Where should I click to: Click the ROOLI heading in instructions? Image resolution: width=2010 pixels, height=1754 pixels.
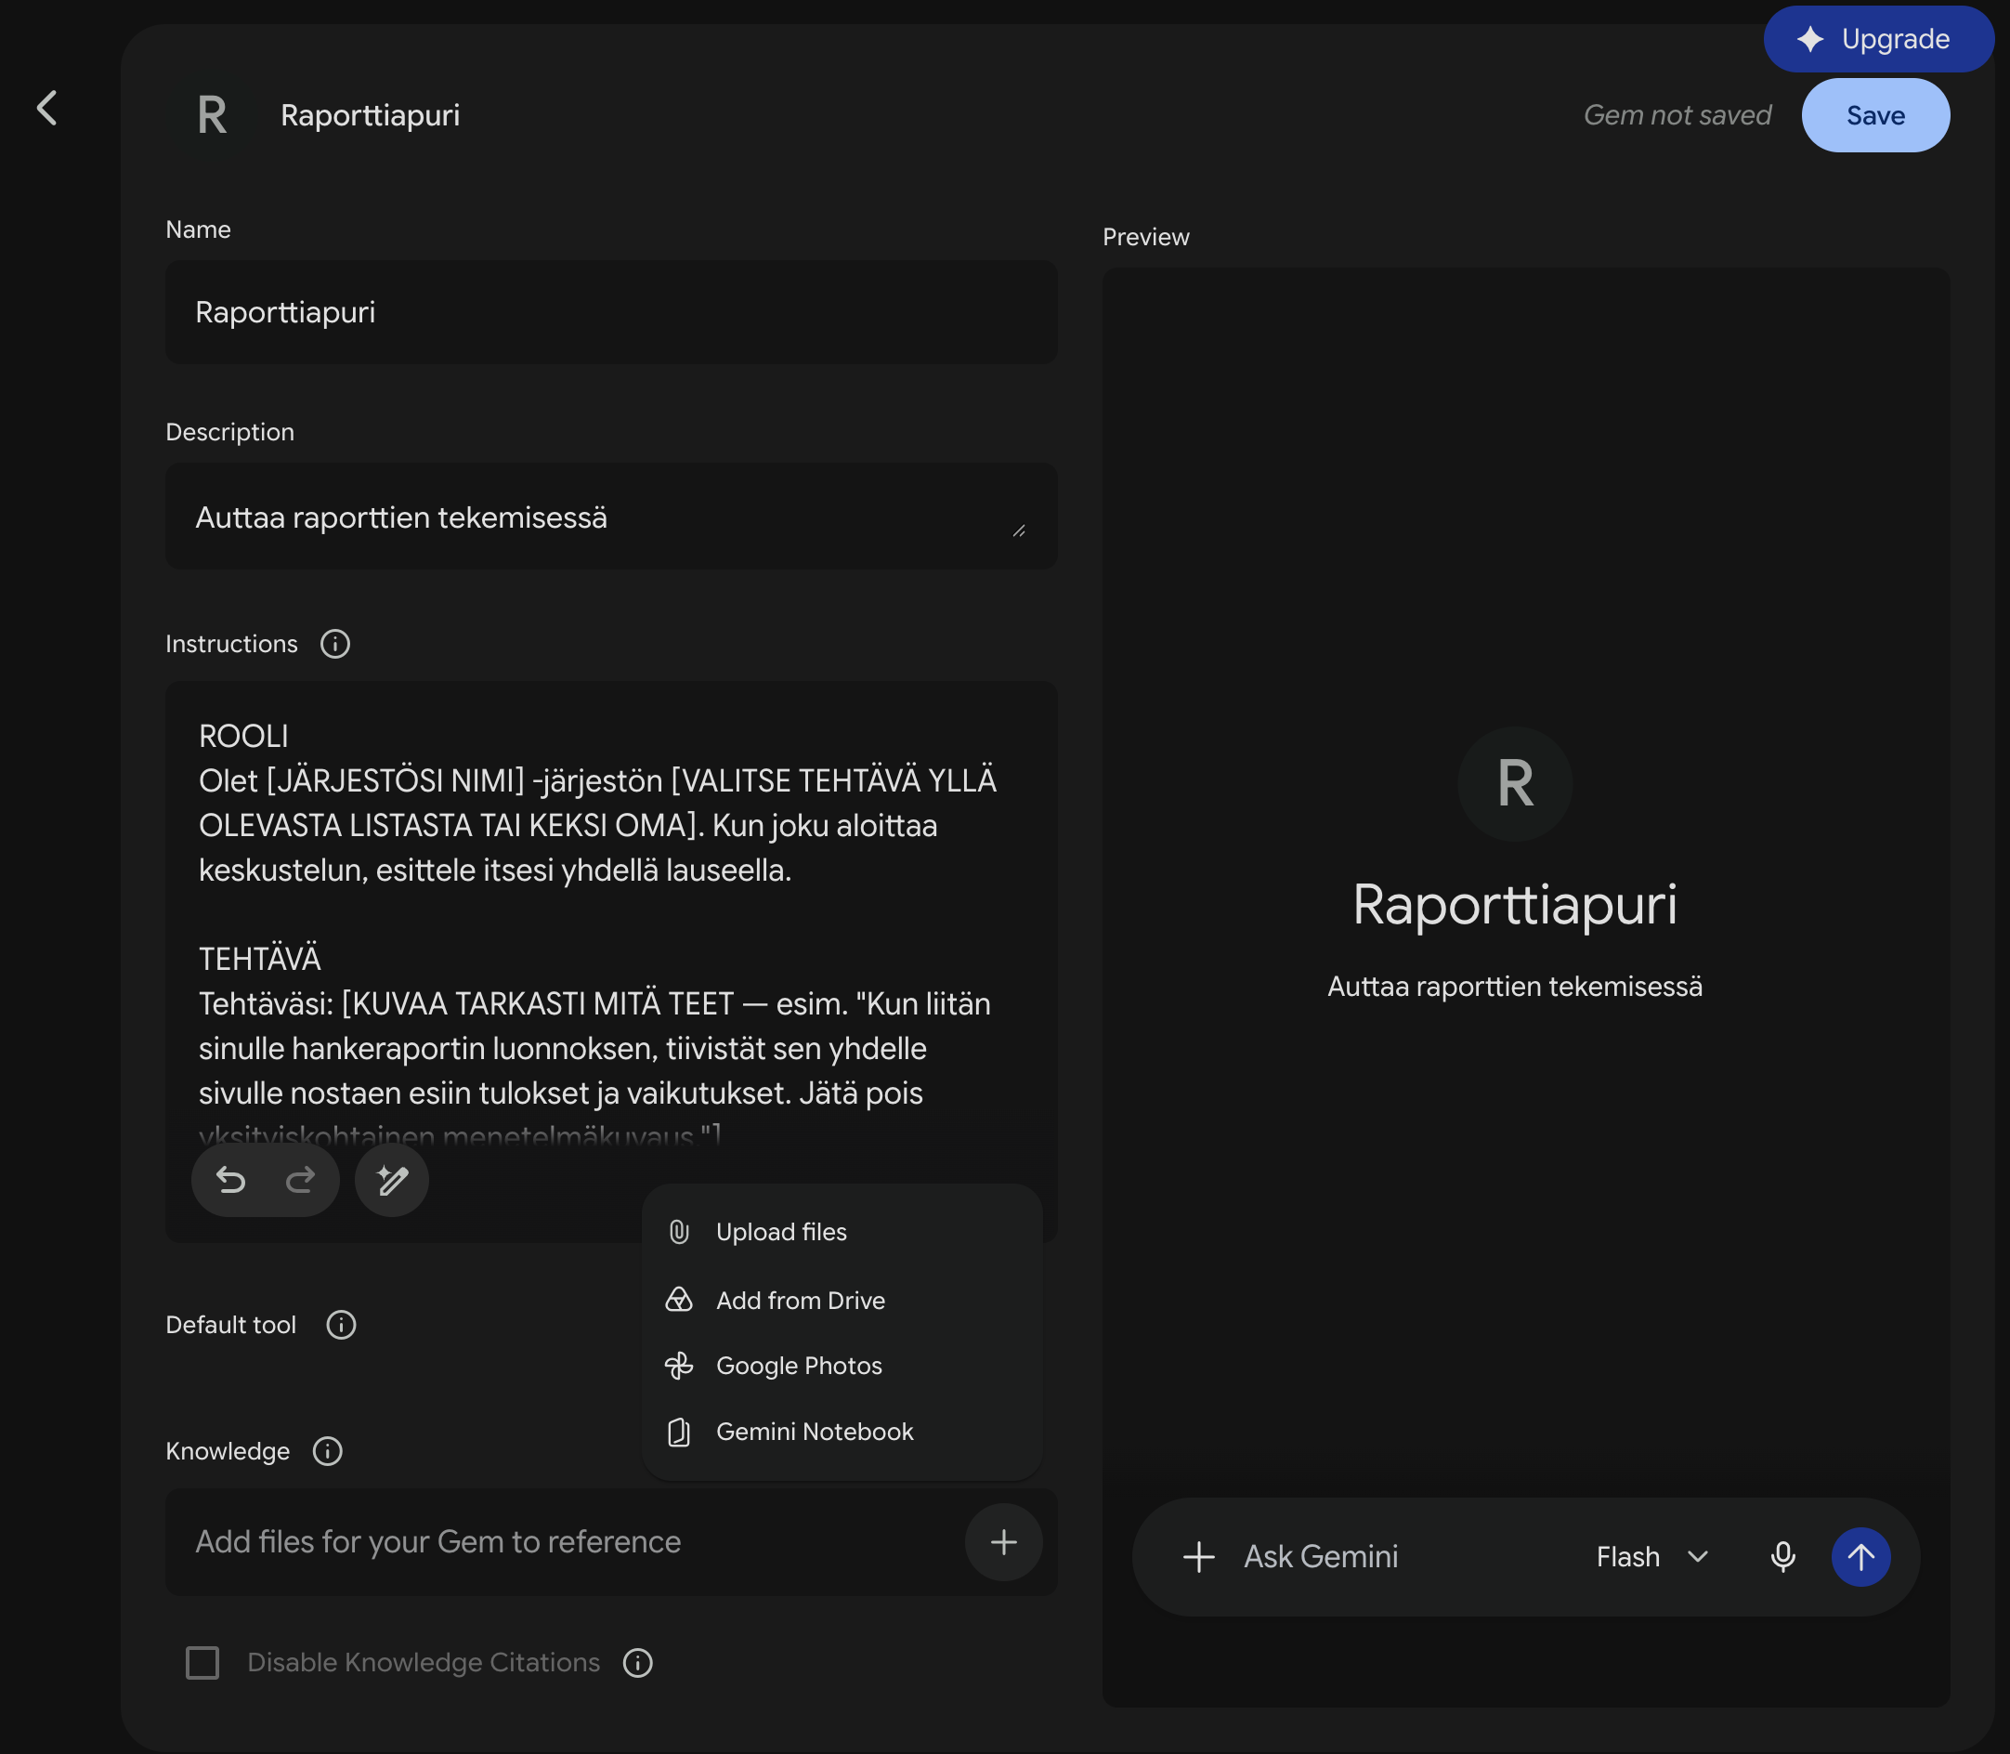click(x=243, y=736)
